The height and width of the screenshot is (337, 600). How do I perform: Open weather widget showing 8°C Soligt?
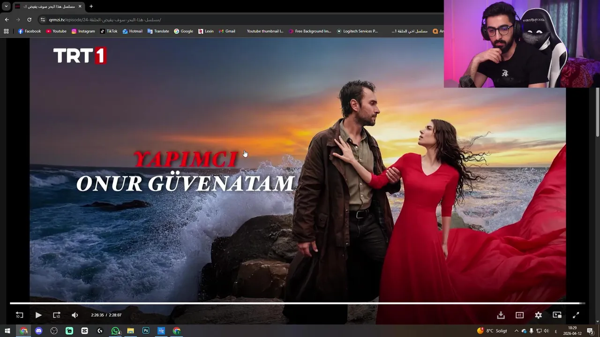tap(492, 331)
